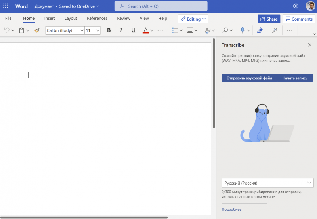
Task: Click the Designer magic wand icon
Action: click(274, 30)
